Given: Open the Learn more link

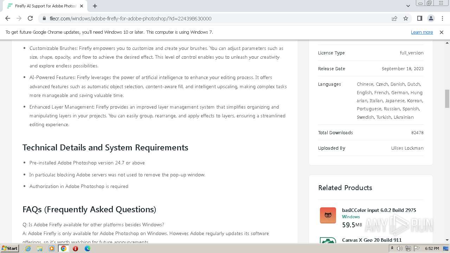Looking at the screenshot, I should [x=422, y=32].
